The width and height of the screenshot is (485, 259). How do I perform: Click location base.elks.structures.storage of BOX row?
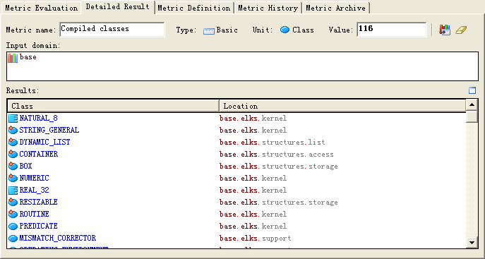pyautogui.click(x=279, y=167)
